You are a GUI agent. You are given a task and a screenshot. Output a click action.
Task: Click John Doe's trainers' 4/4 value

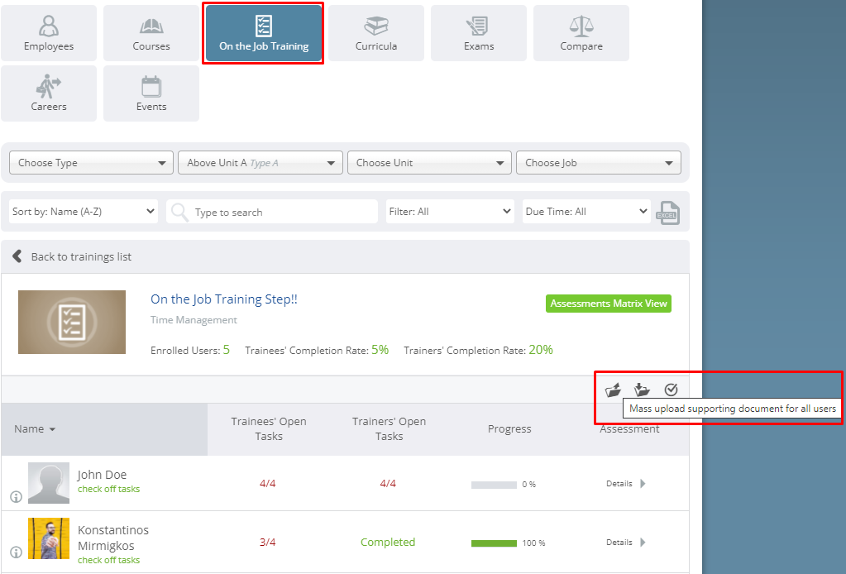click(x=388, y=483)
